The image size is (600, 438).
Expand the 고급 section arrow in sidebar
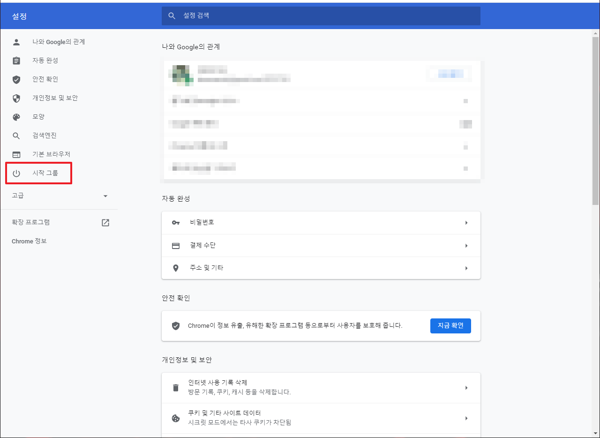(105, 196)
